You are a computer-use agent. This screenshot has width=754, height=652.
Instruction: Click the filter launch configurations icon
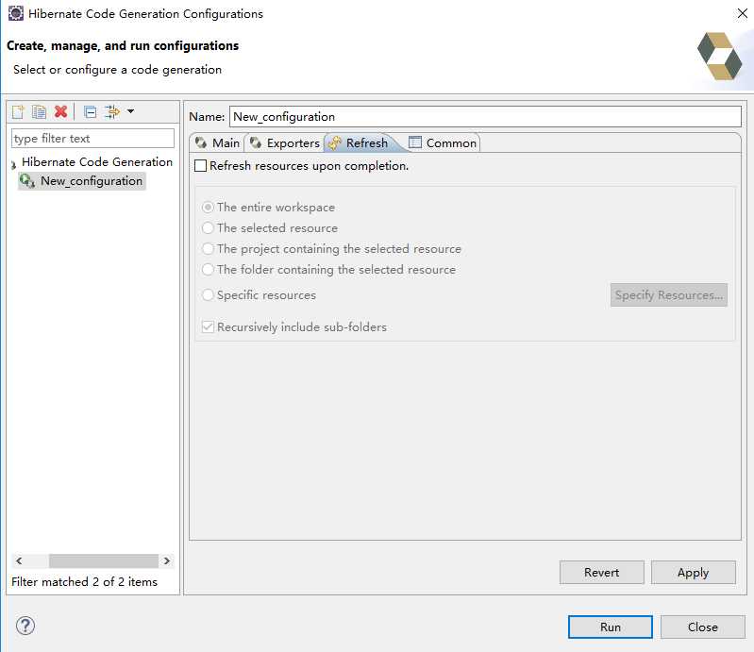(x=112, y=111)
